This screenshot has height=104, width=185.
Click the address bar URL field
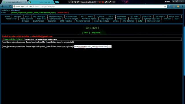coord(90,6)
